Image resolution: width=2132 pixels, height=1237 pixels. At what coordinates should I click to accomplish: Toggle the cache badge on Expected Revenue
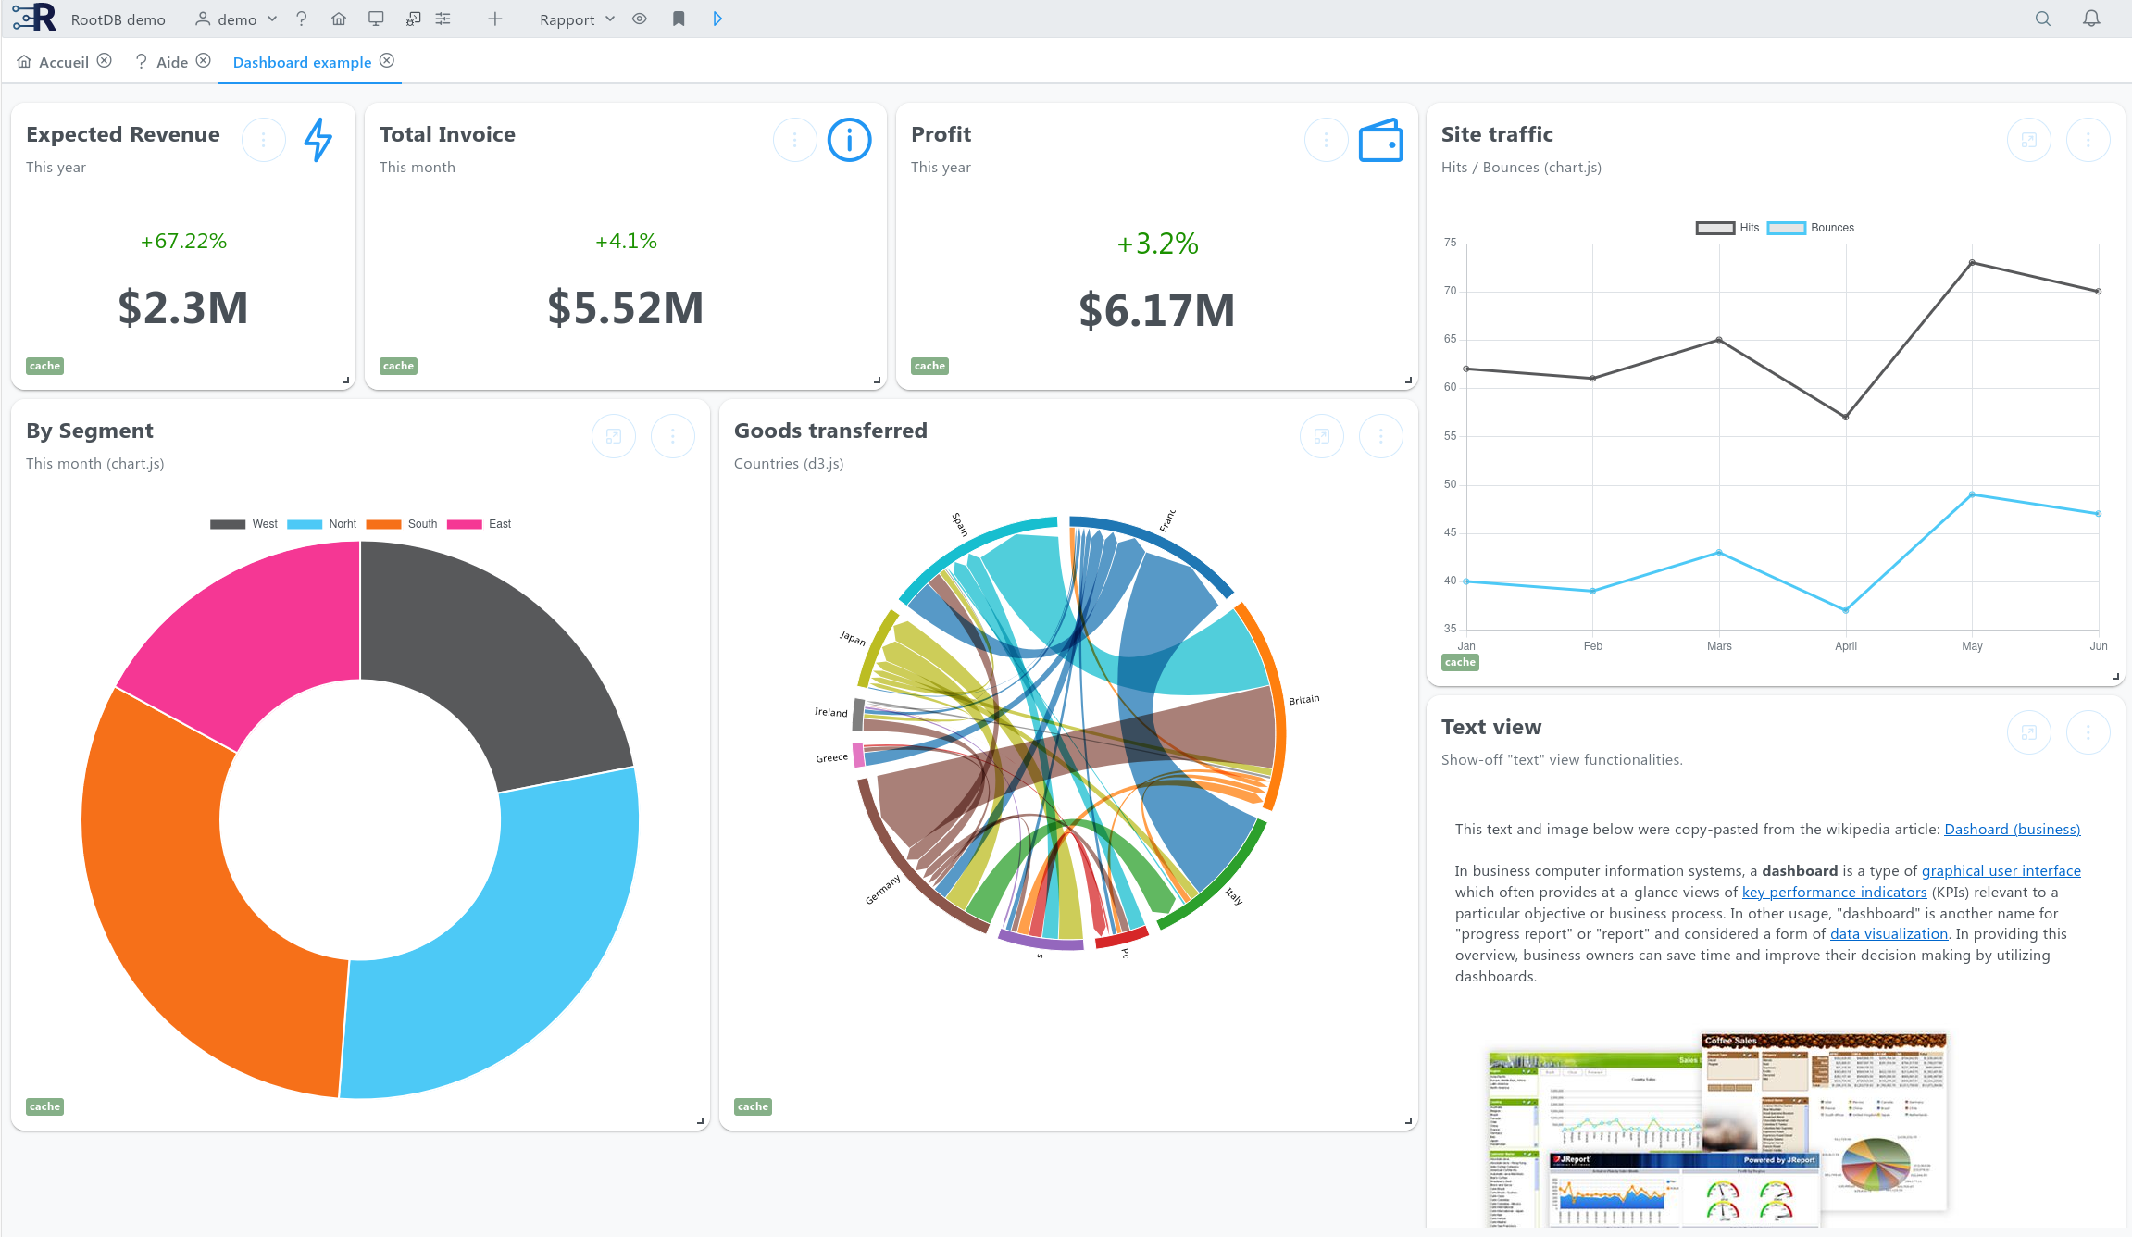44,365
